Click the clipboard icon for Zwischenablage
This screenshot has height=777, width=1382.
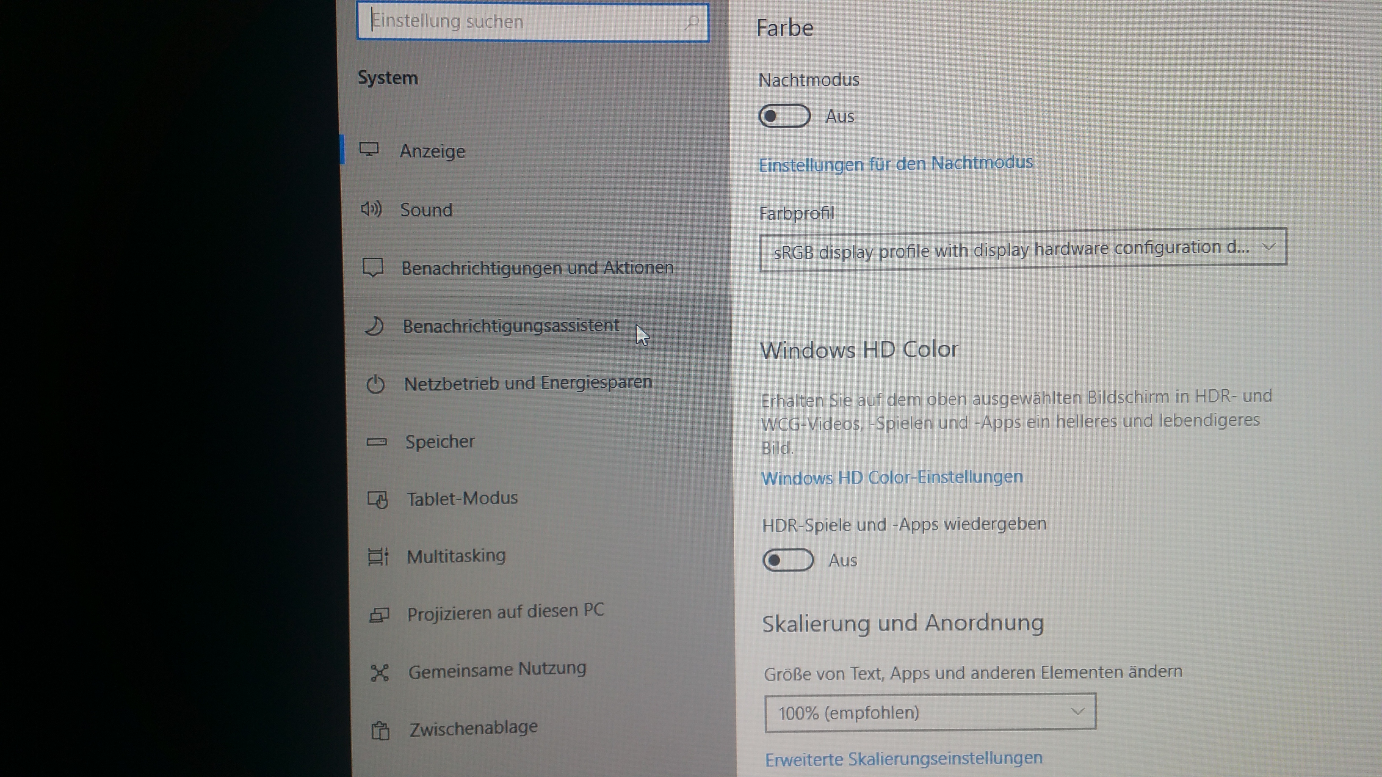point(380,730)
